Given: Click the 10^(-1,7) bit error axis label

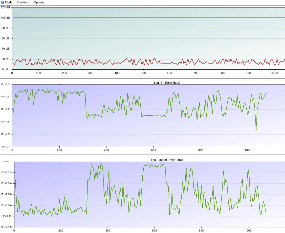Looking at the screenshot, I should [x=6, y=109].
